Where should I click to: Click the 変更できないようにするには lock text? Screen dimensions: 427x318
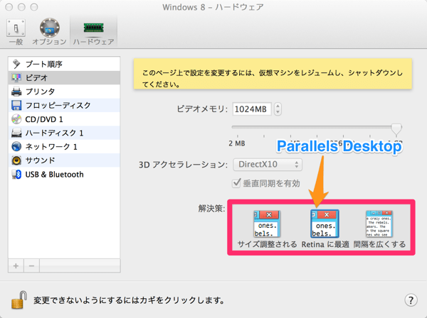coord(129,300)
